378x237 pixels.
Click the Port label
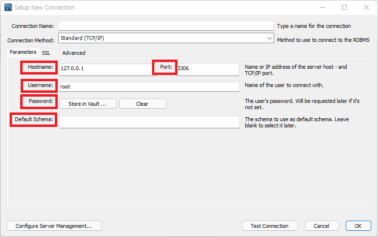166,67
